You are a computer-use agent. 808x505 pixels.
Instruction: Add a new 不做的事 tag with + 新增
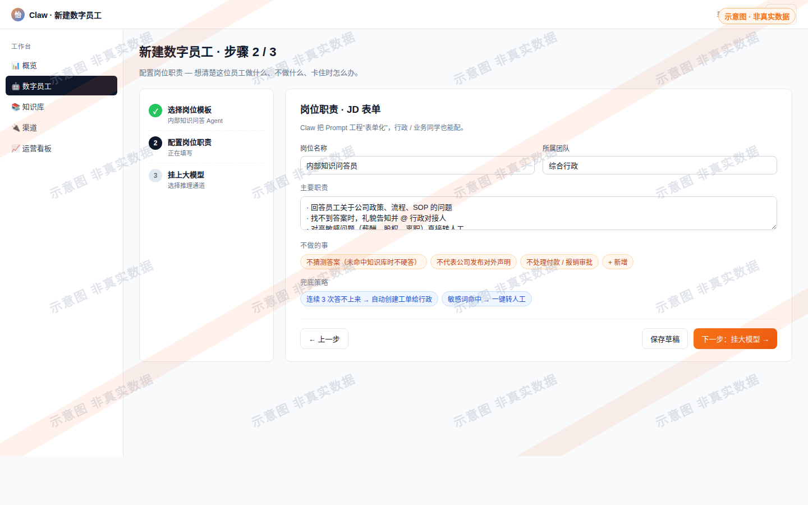pyautogui.click(x=618, y=262)
